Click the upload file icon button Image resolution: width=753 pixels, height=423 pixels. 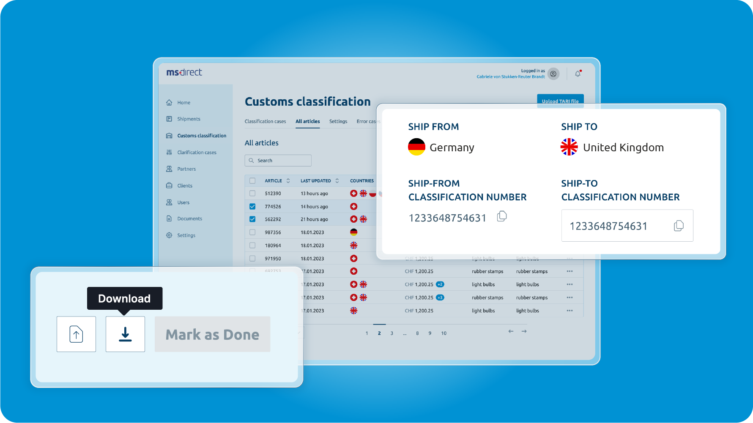pos(76,334)
